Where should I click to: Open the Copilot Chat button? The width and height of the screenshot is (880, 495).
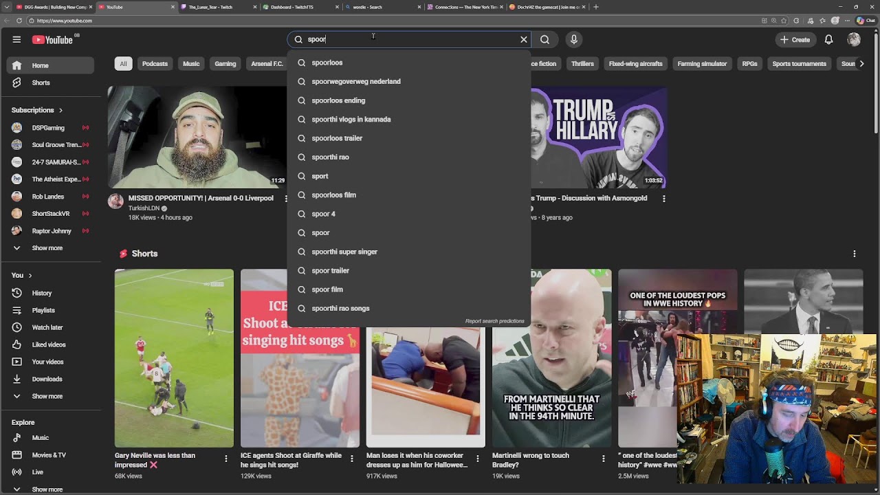(x=865, y=21)
